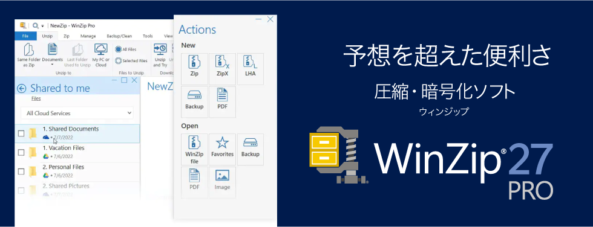This screenshot has width=593, height=227.
Task: Open a WinZip file from Actions
Action: point(194,149)
